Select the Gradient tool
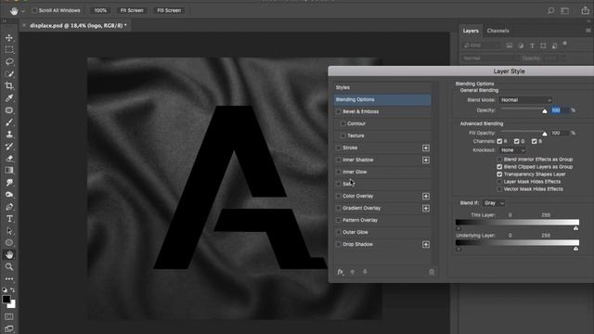Viewport: 594px width, 334px height. tap(9, 171)
